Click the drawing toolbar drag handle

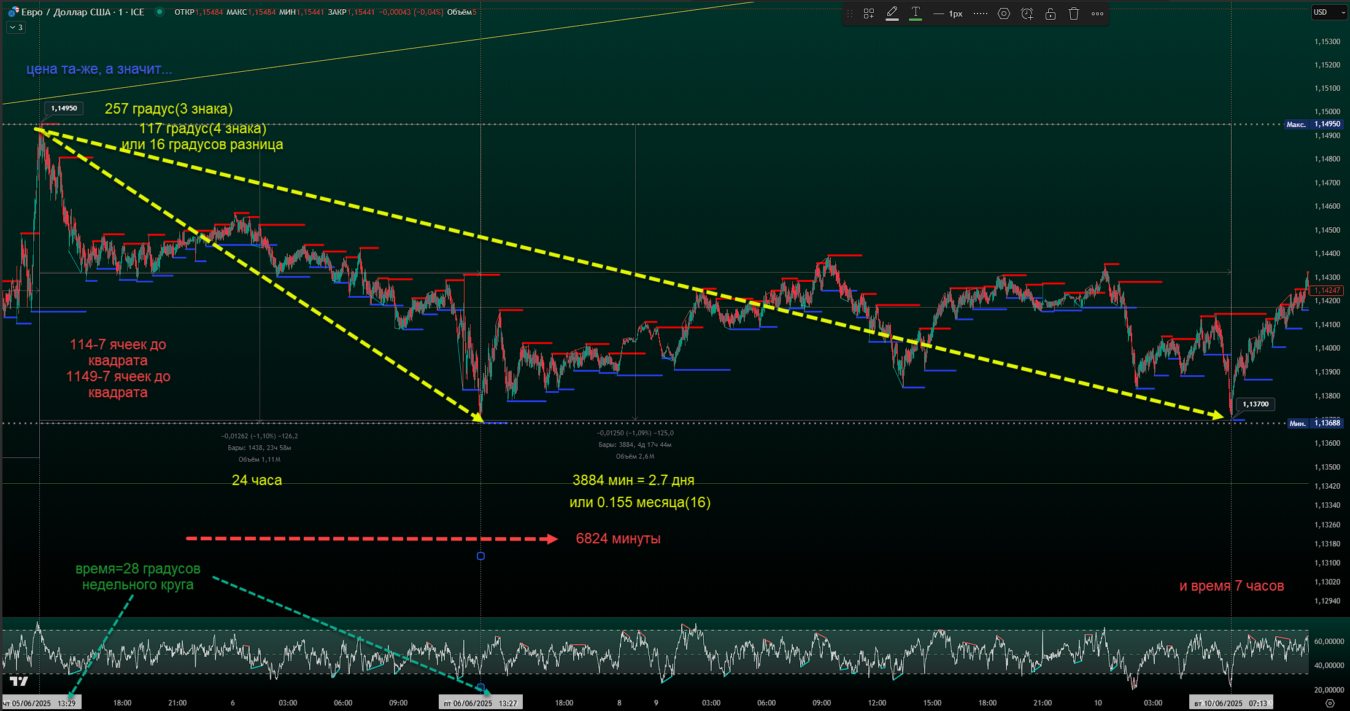pyautogui.click(x=850, y=14)
